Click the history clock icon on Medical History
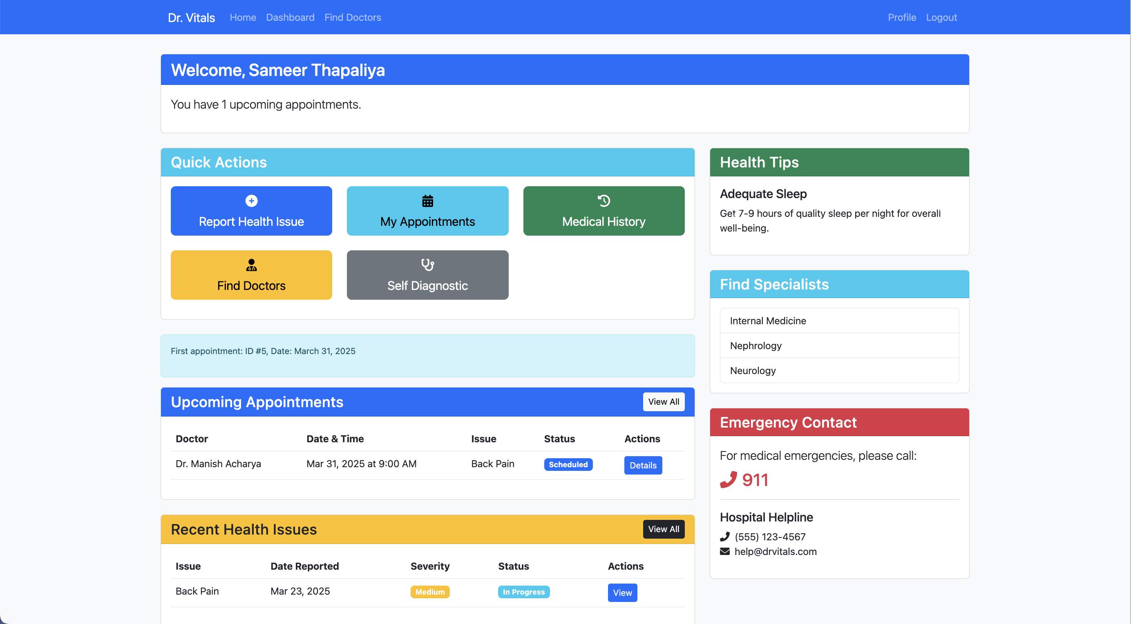Screen dimensions: 1131x624 click(603, 201)
